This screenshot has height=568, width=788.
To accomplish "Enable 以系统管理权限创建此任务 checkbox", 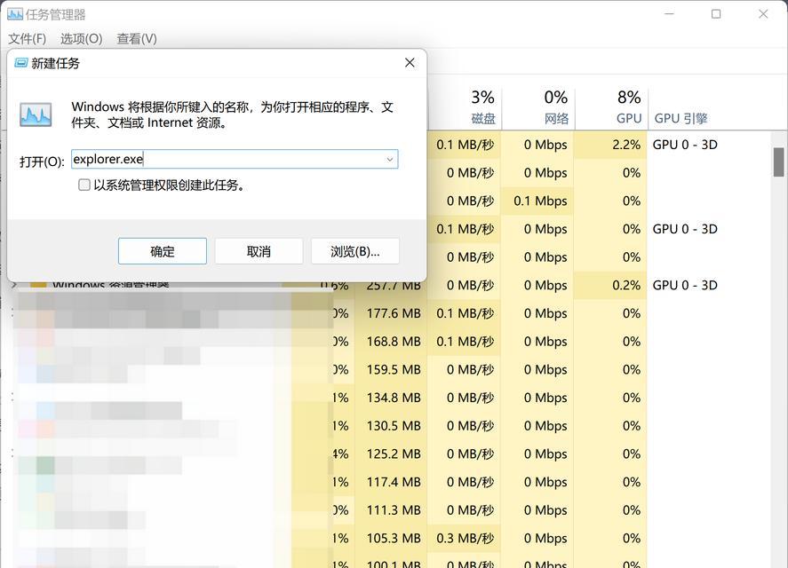I will pyautogui.click(x=84, y=185).
